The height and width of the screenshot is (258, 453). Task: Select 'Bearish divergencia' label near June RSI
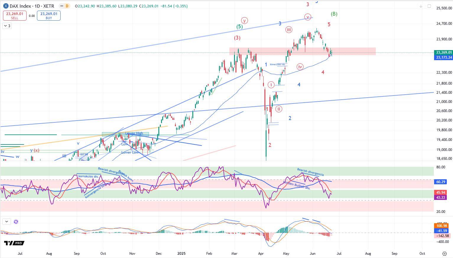[310, 172]
